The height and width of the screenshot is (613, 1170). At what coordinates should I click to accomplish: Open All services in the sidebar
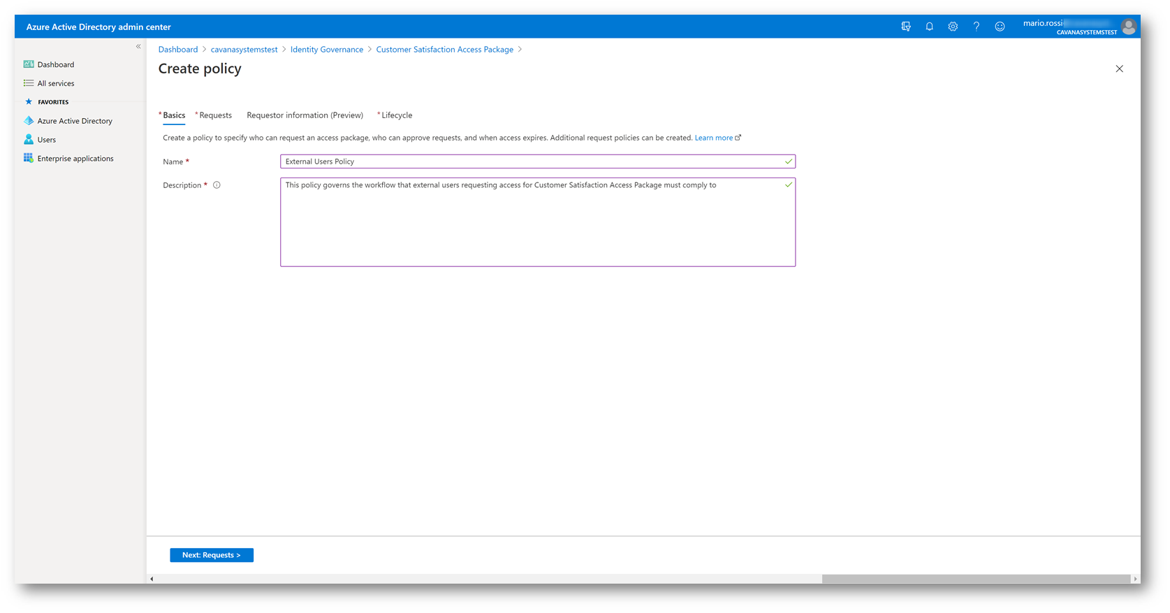click(x=56, y=83)
